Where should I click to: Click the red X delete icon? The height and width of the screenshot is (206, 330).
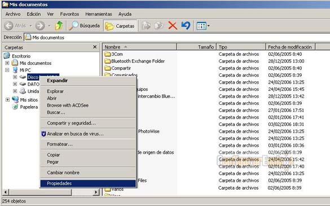pyautogui.click(x=173, y=26)
